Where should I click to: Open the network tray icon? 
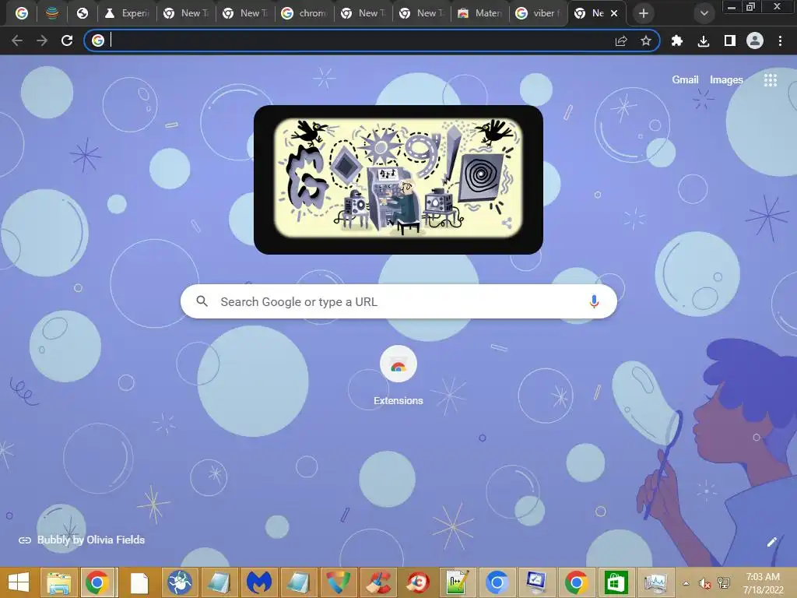point(724,583)
